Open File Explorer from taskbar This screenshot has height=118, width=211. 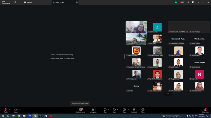(24, 116)
